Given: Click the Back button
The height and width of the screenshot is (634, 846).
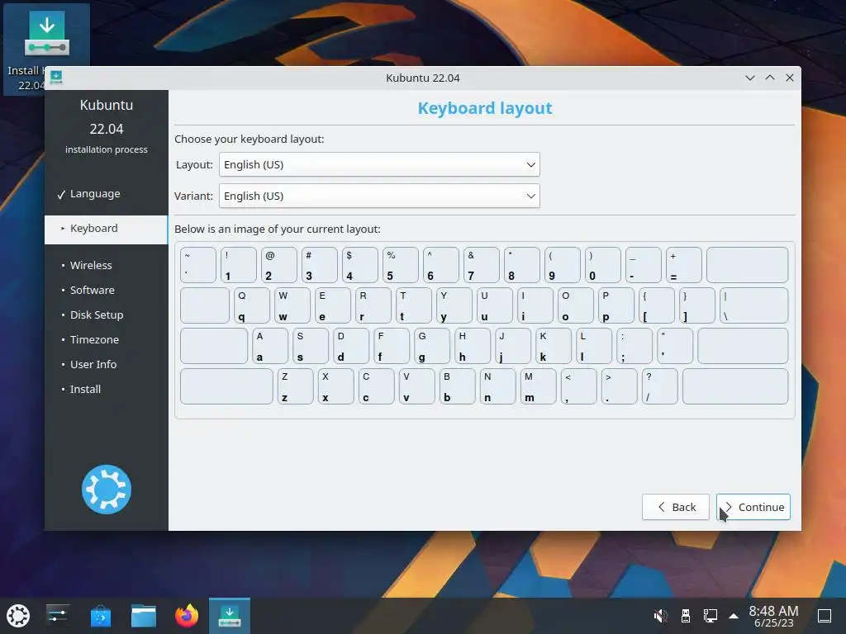Looking at the screenshot, I should (x=676, y=508).
